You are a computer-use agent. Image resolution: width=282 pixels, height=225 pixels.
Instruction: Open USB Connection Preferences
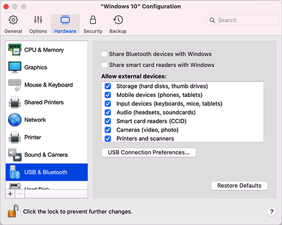tap(149, 152)
